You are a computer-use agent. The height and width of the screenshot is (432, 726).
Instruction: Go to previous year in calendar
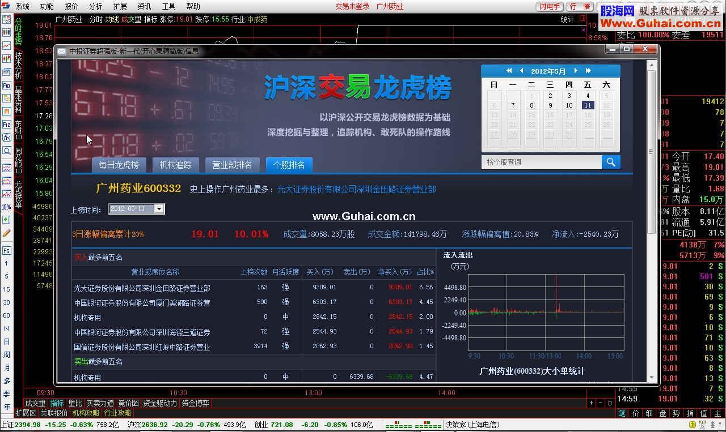509,71
